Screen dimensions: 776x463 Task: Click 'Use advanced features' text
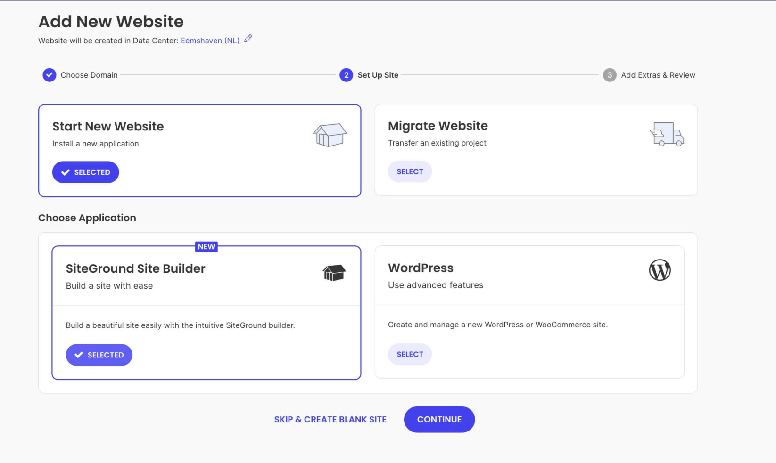436,285
